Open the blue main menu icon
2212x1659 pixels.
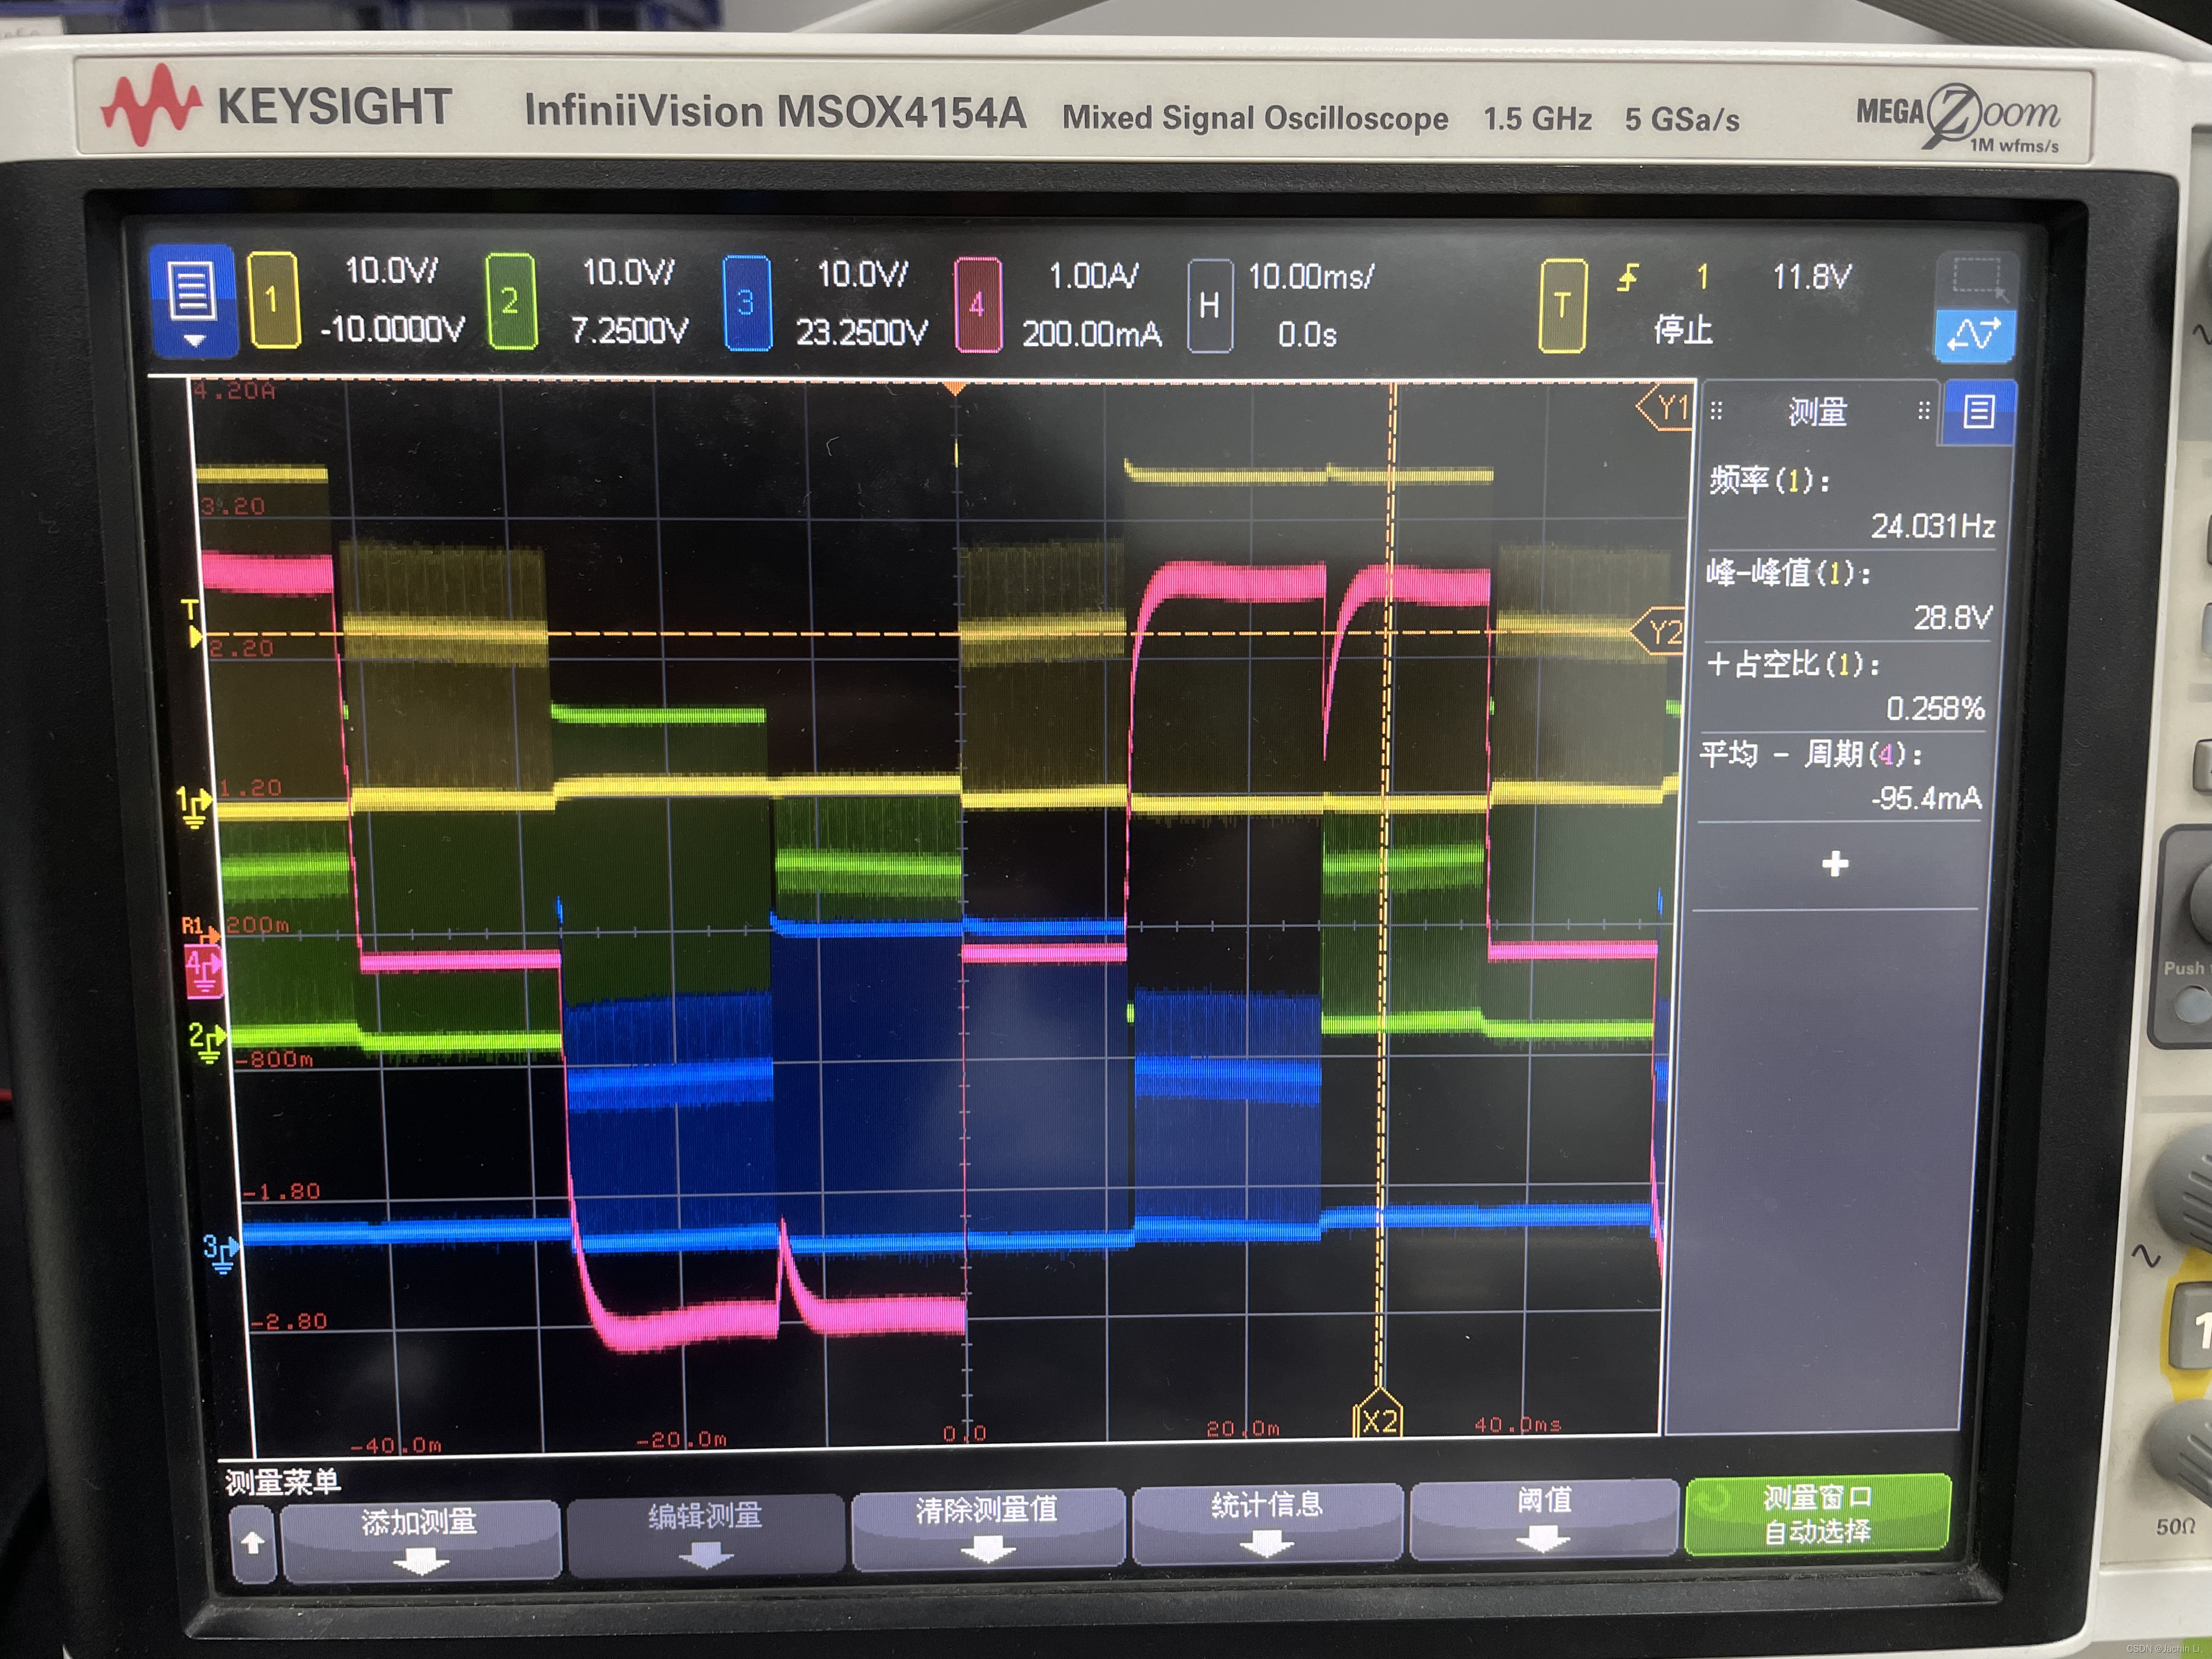(x=192, y=299)
